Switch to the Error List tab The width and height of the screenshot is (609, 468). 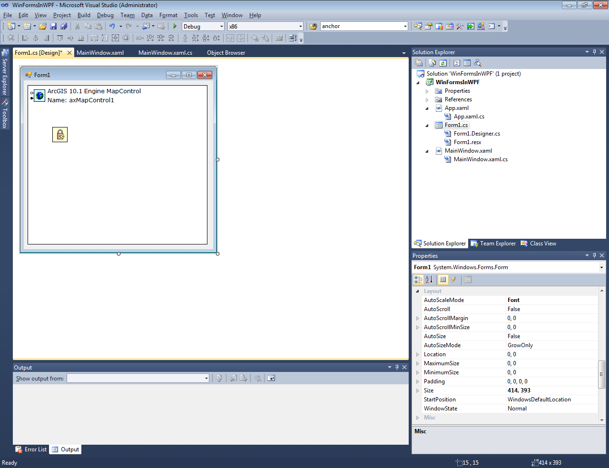tap(31, 449)
